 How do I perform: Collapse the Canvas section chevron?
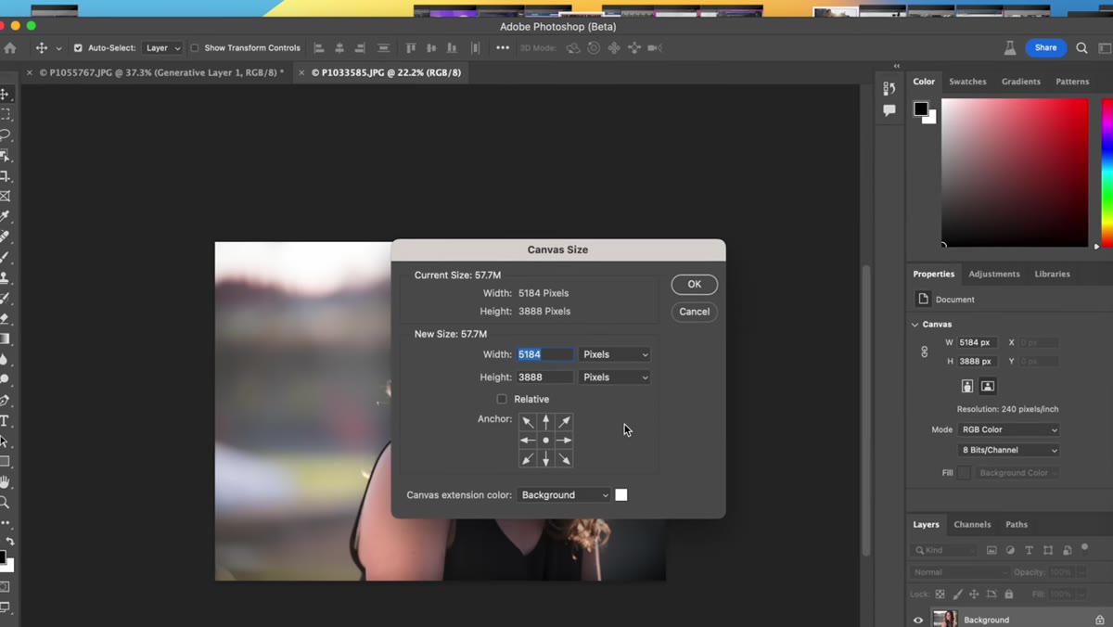coord(915,324)
